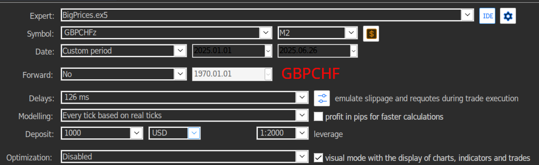Expand the Delays 126 ms dropdown
Viewport: 539px width, 165px height.
(302, 98)
